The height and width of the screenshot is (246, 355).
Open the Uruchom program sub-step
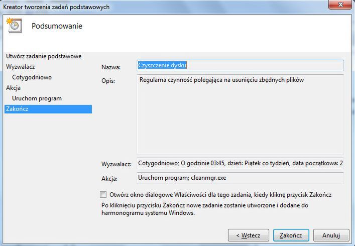point(37,98)
